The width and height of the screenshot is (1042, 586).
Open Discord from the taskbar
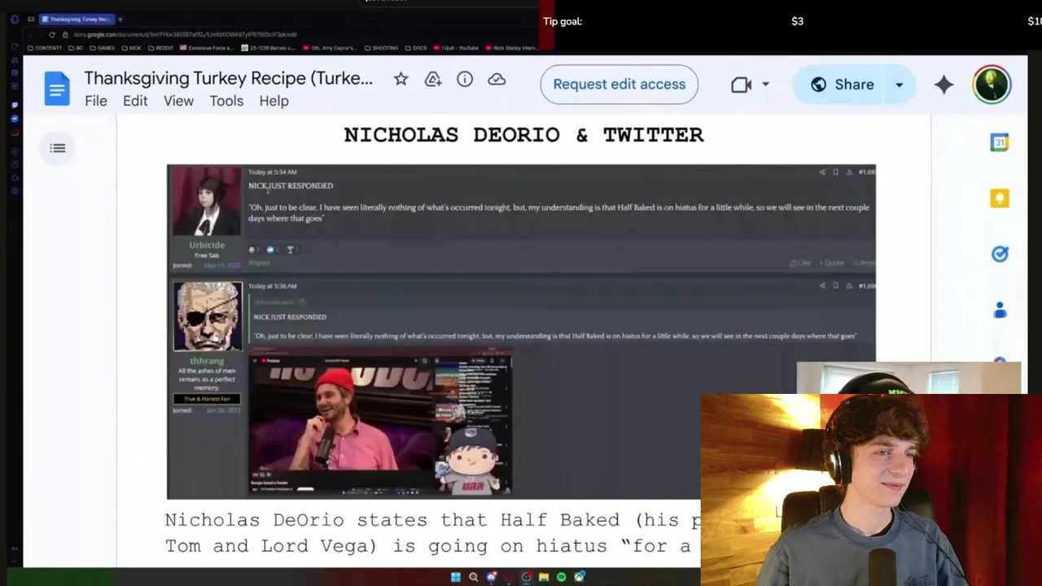pyautogui.click(x=492, y=577)
